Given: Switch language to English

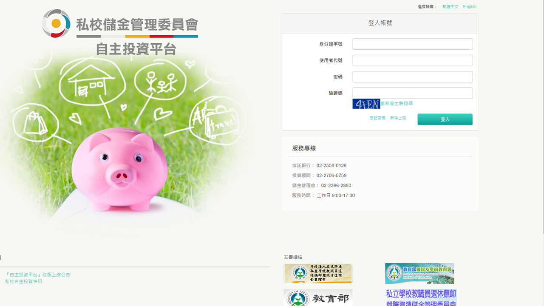Looking at the screenshot, I should pos(470,7).
